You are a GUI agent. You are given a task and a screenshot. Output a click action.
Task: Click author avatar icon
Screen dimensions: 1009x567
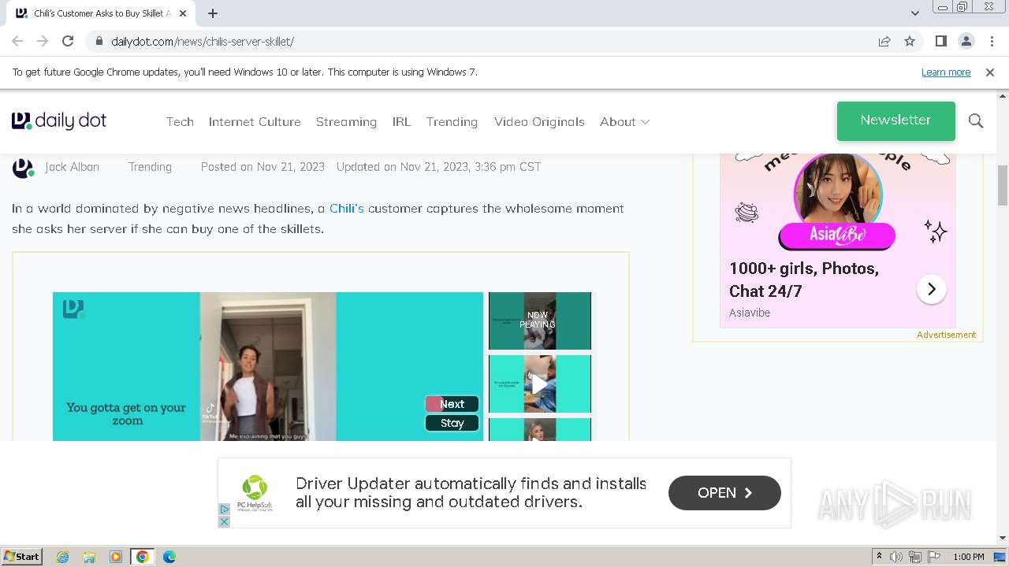tap(24, 168)
